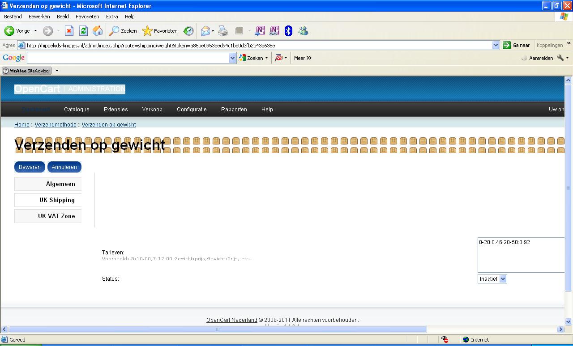The width and height of the screenshot is (573, 346).
Task: Open Zoeken search in IE toolbar
Action: coord(123,31)
